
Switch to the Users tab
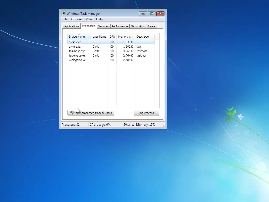pyautogui.click(x=152, y=26)
